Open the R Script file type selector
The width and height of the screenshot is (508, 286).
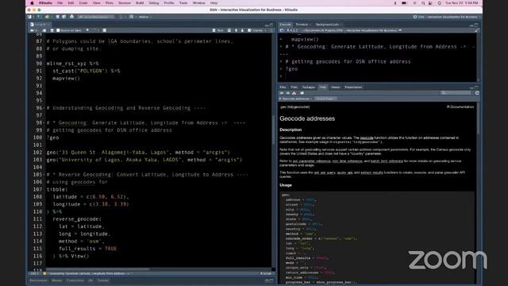point(267,273)
